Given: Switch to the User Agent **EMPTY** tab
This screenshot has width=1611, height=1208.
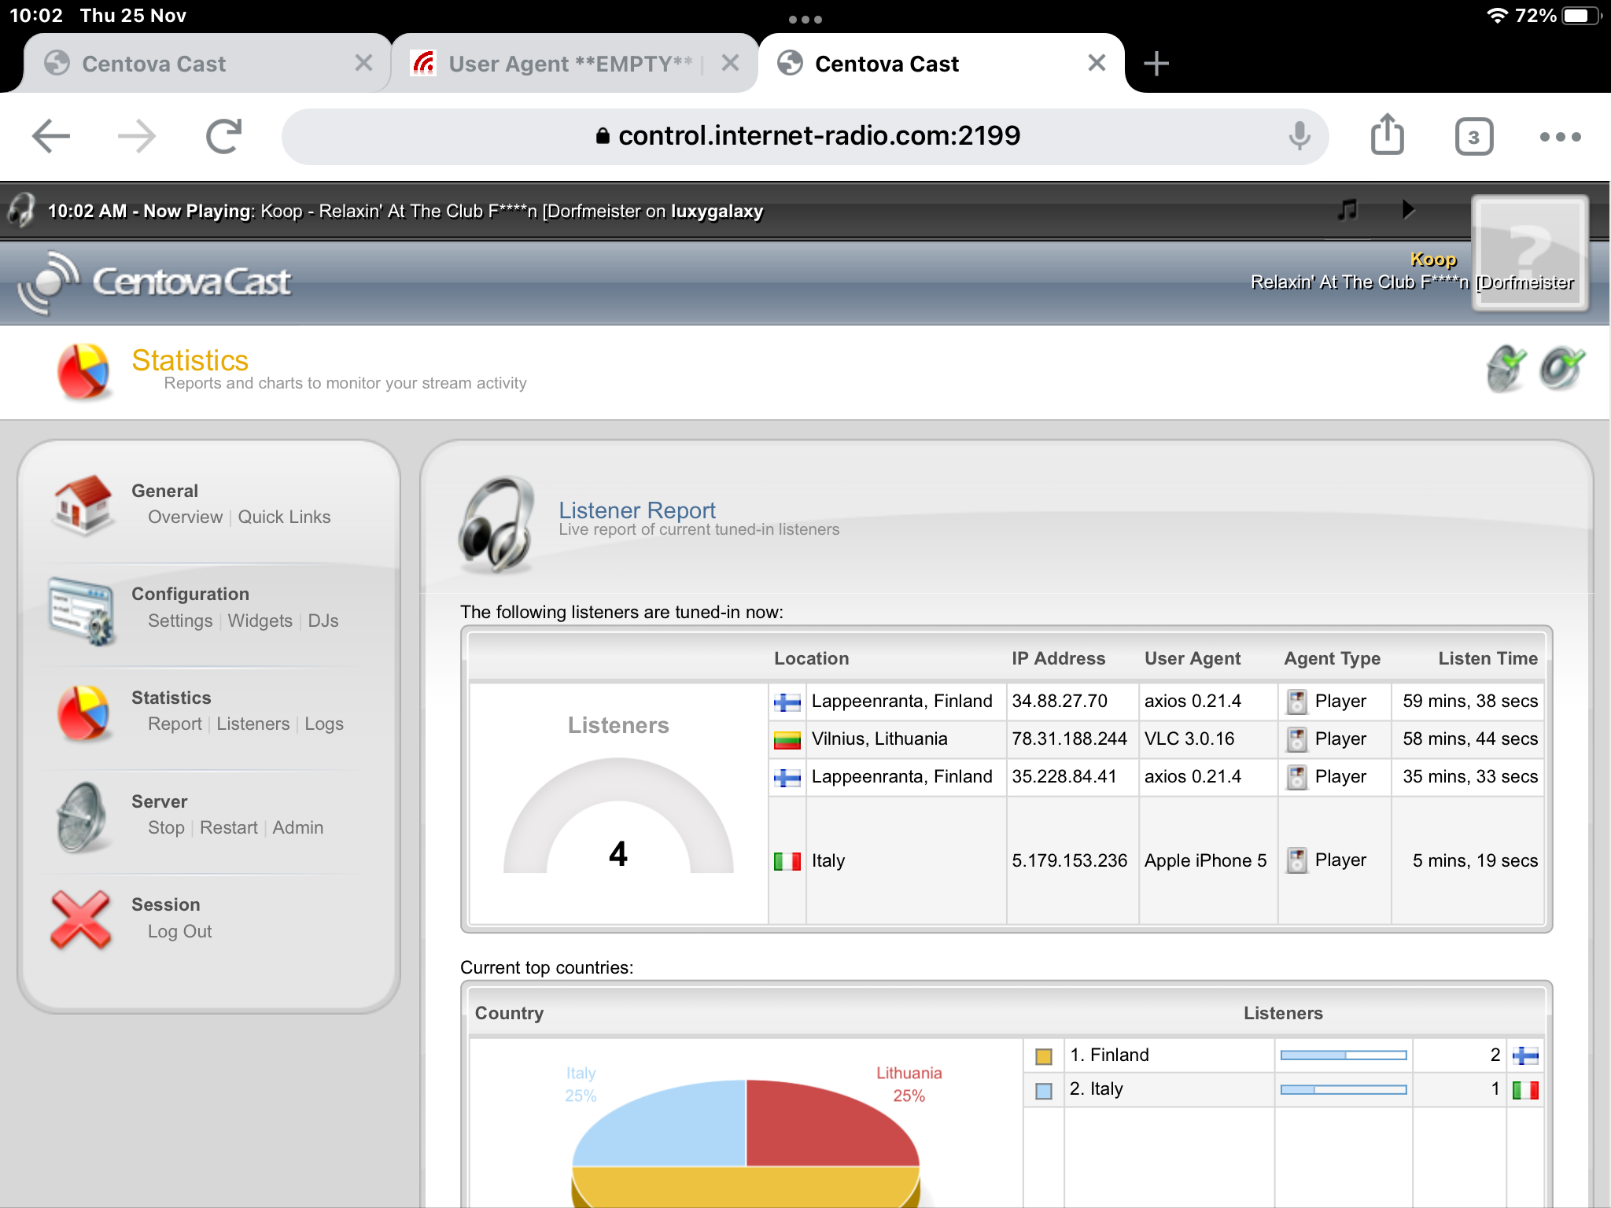Looking at the screenshot, I should pyautogui.click(x=570, y=64).
